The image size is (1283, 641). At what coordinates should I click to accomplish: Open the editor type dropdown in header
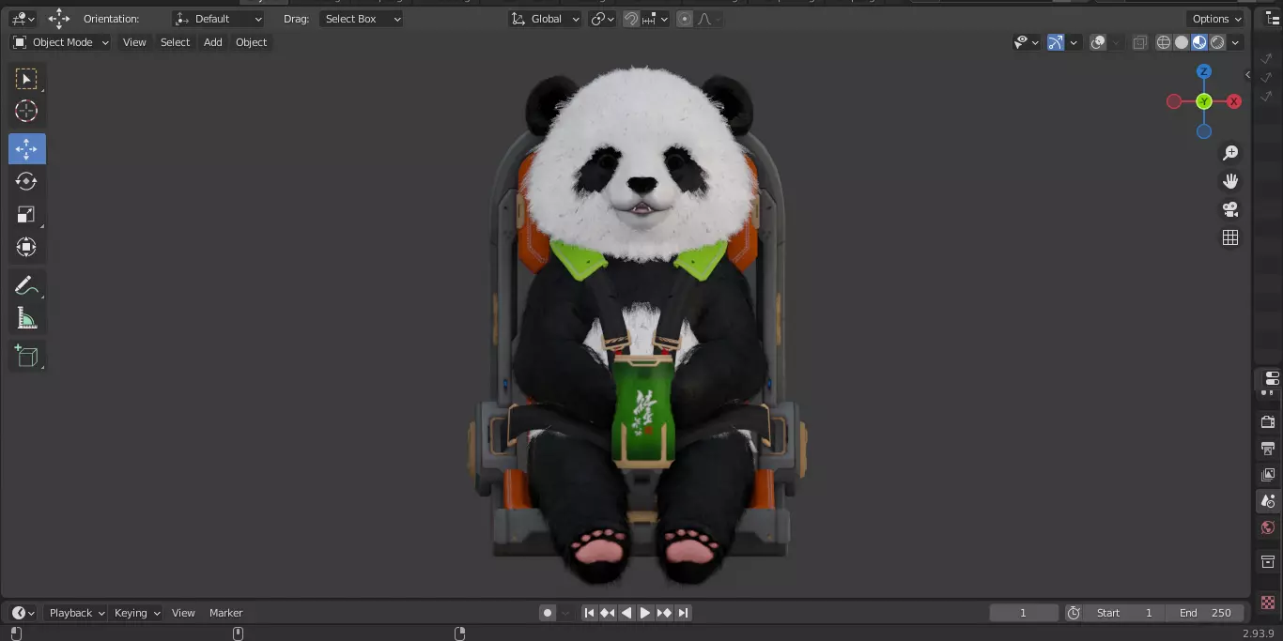click(23, 19)
